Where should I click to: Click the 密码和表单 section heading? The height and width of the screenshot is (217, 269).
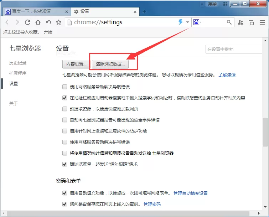(68, 181)
